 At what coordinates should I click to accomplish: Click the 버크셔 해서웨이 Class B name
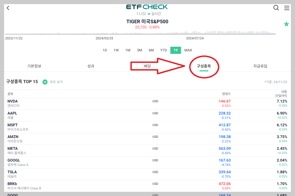click(24, 188)
